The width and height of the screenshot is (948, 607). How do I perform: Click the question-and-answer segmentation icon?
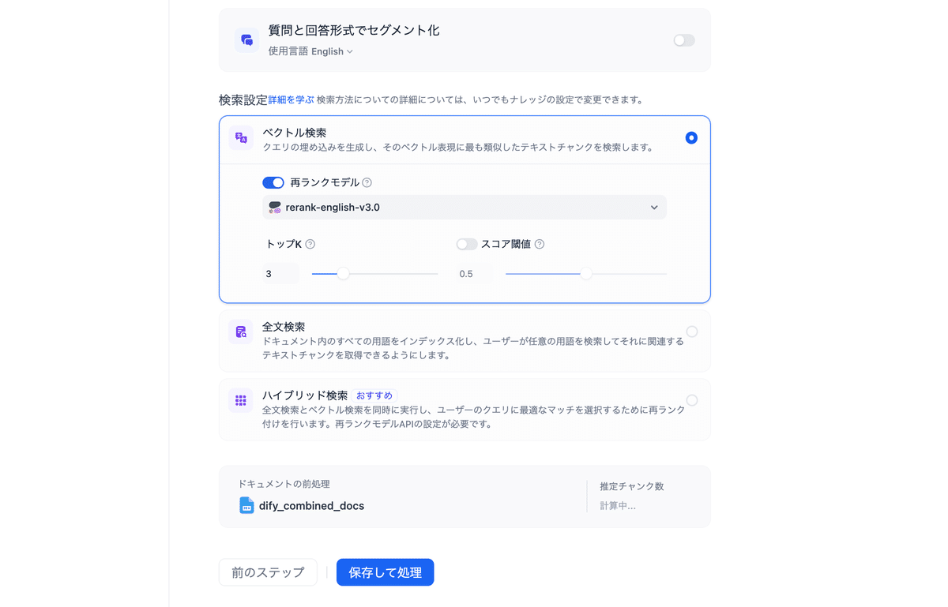[246, 39]
